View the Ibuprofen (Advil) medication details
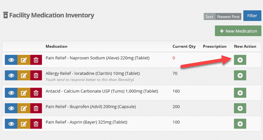The width and height of the screenshot is (263, 140). coord(11,108)
